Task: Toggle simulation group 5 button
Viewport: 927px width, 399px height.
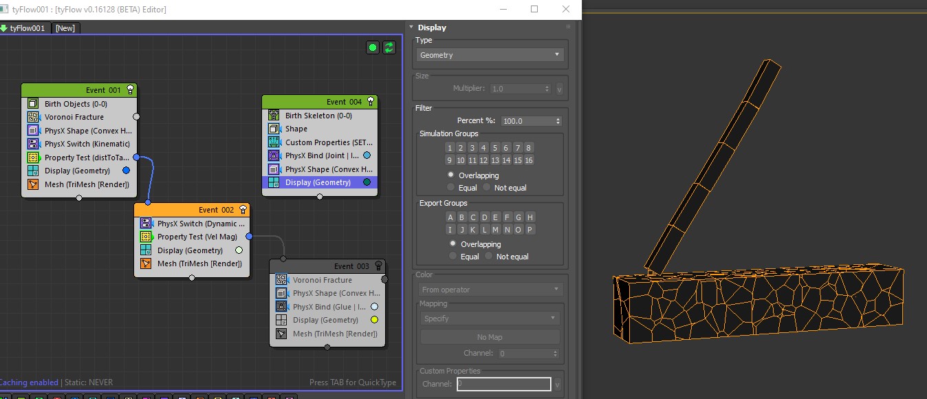Action: [494, 148]
